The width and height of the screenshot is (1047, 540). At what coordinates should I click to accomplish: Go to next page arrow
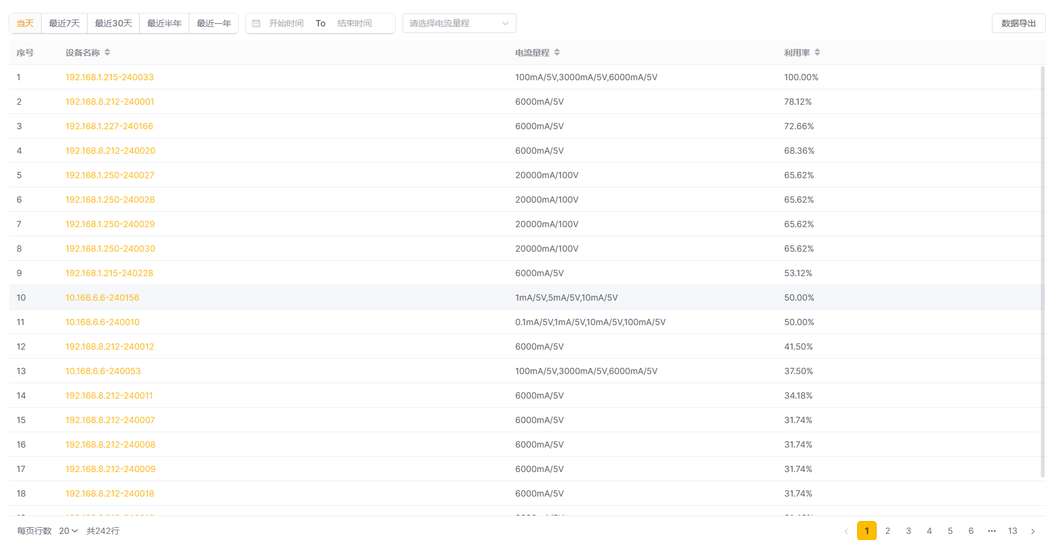[1033, 531]
